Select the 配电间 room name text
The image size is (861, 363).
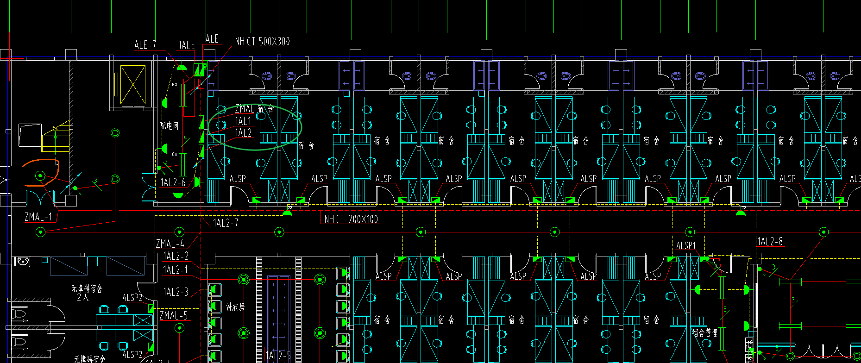[x=170, y=125]
